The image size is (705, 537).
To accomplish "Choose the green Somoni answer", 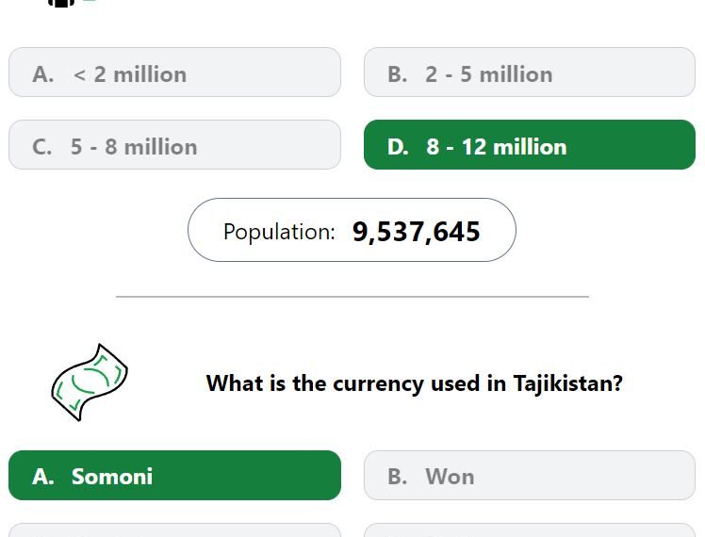I will click(x=174, y=475).
